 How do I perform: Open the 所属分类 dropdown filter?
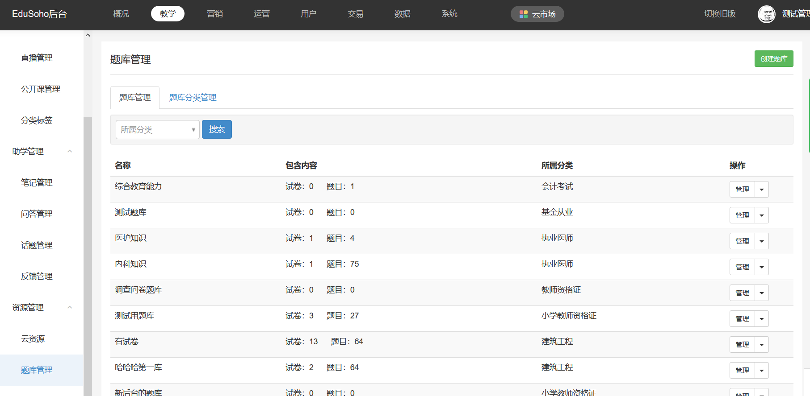click(157, 130)
